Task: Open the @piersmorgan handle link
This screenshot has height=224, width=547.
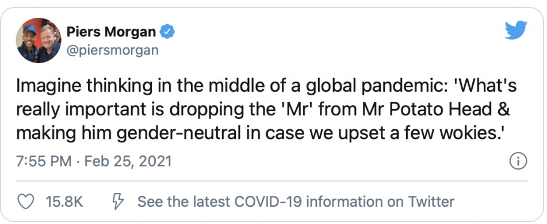Action: click(x=112, y=51)
